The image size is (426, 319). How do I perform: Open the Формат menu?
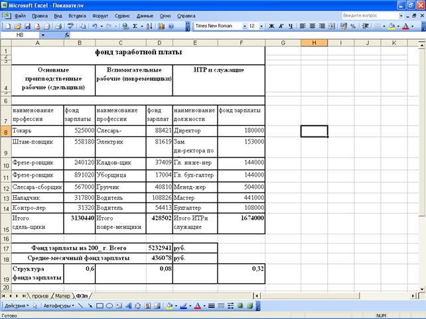(100, 16)
